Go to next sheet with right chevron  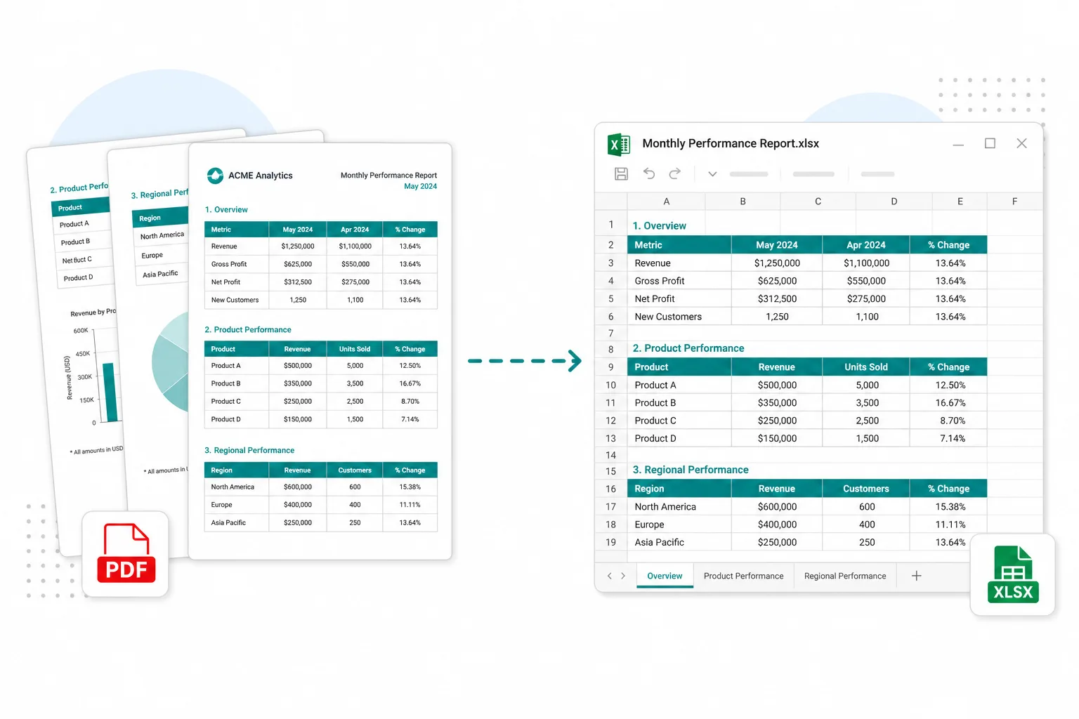coord(623,576)
